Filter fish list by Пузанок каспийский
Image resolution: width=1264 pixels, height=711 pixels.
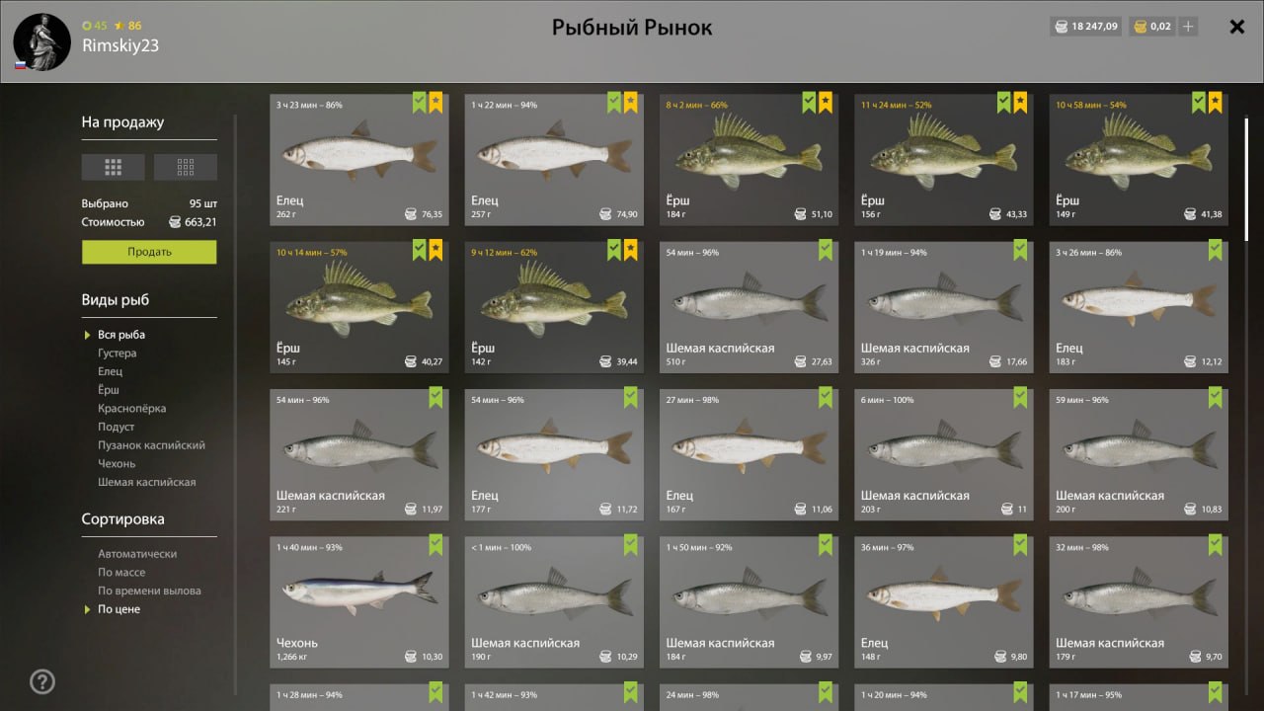point(151,445)
